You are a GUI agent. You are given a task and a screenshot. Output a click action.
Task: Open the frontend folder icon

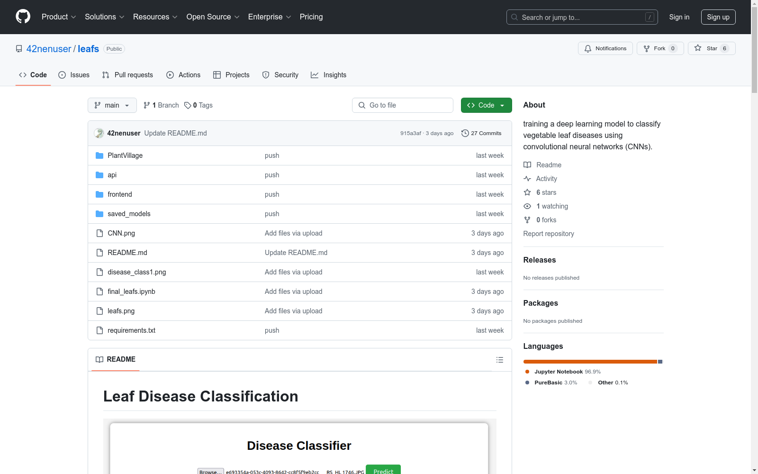click(x=99, y=194)
